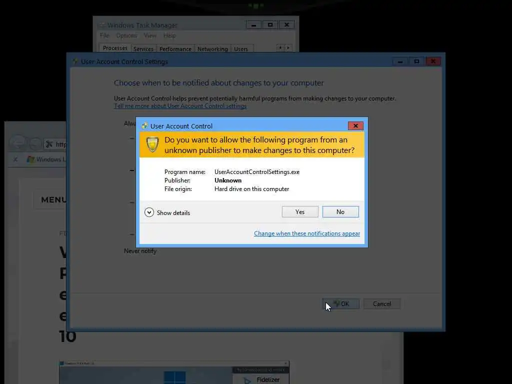Open File menu in Task Manager
This screenshot has width=512, height=384.
(104, 35)
